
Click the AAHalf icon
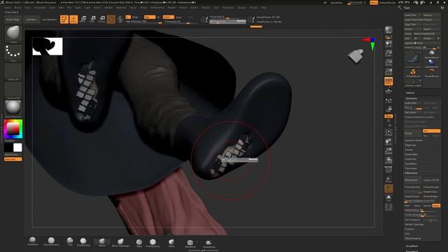388,71
